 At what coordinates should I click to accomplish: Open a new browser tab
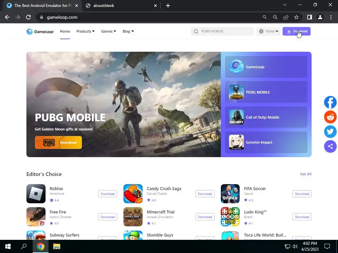pyautogui.click(x=168, y=6)
